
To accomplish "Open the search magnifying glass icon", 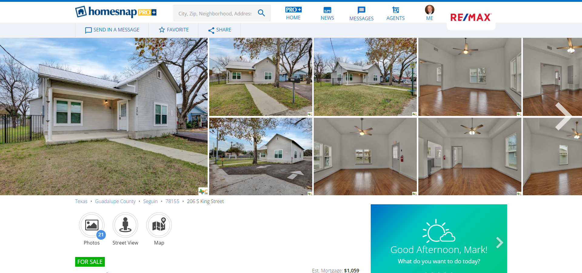I will point(261,13).
